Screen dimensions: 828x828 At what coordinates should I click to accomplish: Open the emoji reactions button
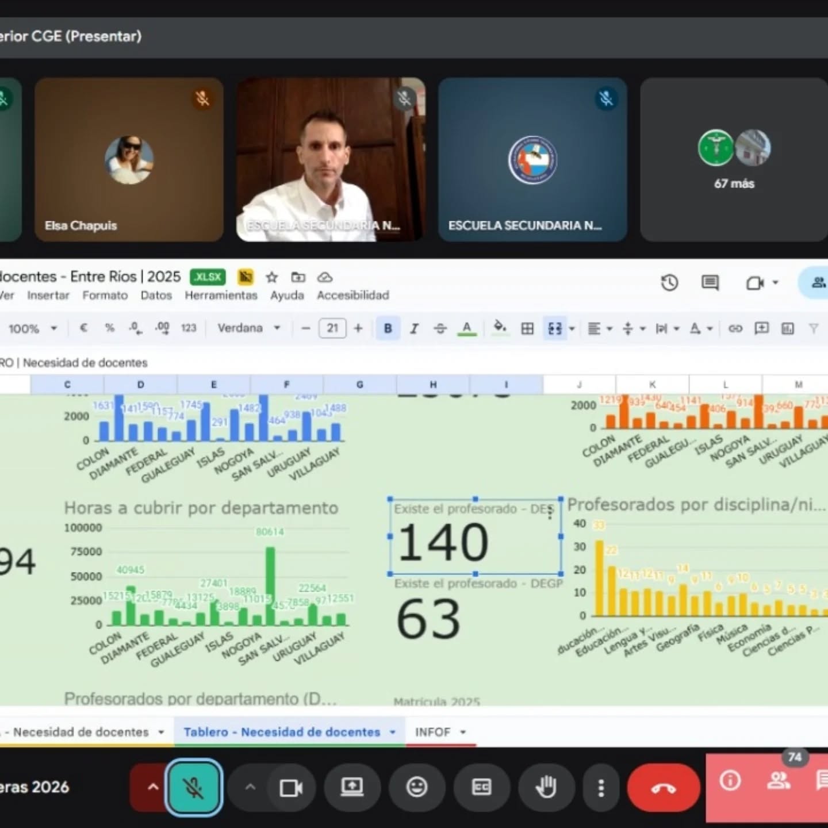click(x=416, y=787)
